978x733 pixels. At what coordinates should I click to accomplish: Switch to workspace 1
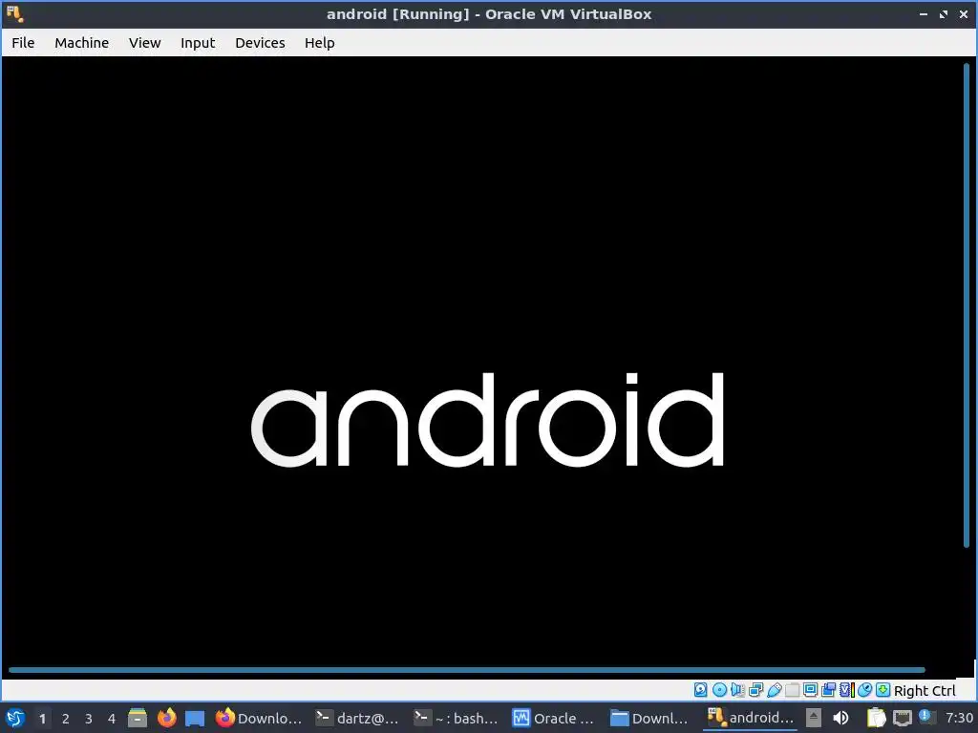[x=42, y=719]
